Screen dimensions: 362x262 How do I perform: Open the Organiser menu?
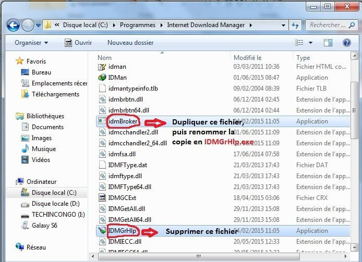[x=31, y=43]
